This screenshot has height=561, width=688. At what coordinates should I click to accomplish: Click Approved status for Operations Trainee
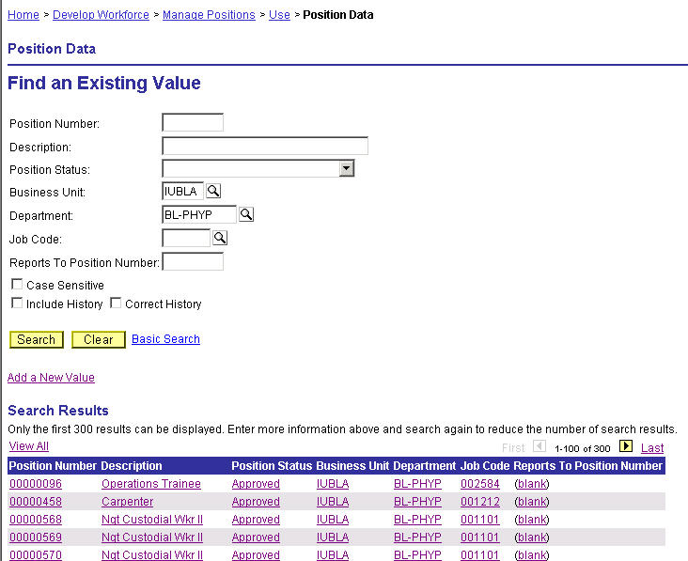(256, 484)
